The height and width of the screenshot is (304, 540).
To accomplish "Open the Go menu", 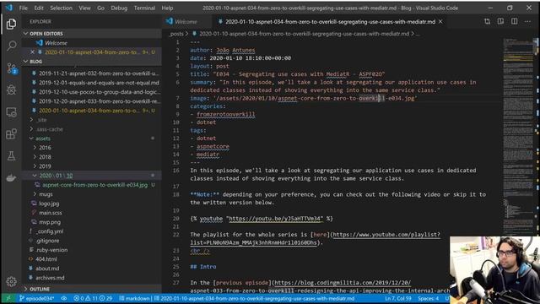I will [x=100, y=8].
